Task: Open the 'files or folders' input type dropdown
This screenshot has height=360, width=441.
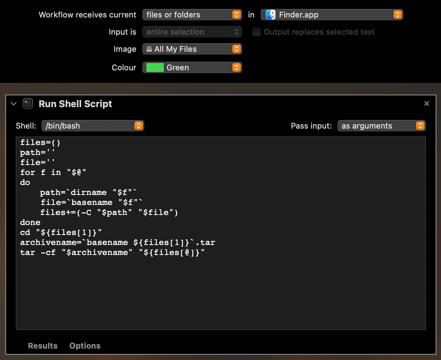Action: (x=192, y=15)
